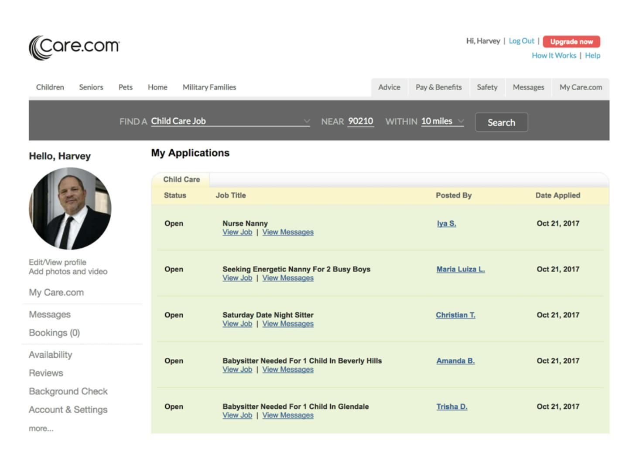
Task: View Messages for Saturday Date Night Sitter
Action: [288, 324]
